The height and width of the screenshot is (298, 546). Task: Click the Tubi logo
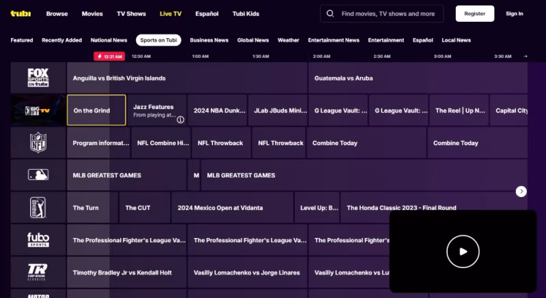20,14
